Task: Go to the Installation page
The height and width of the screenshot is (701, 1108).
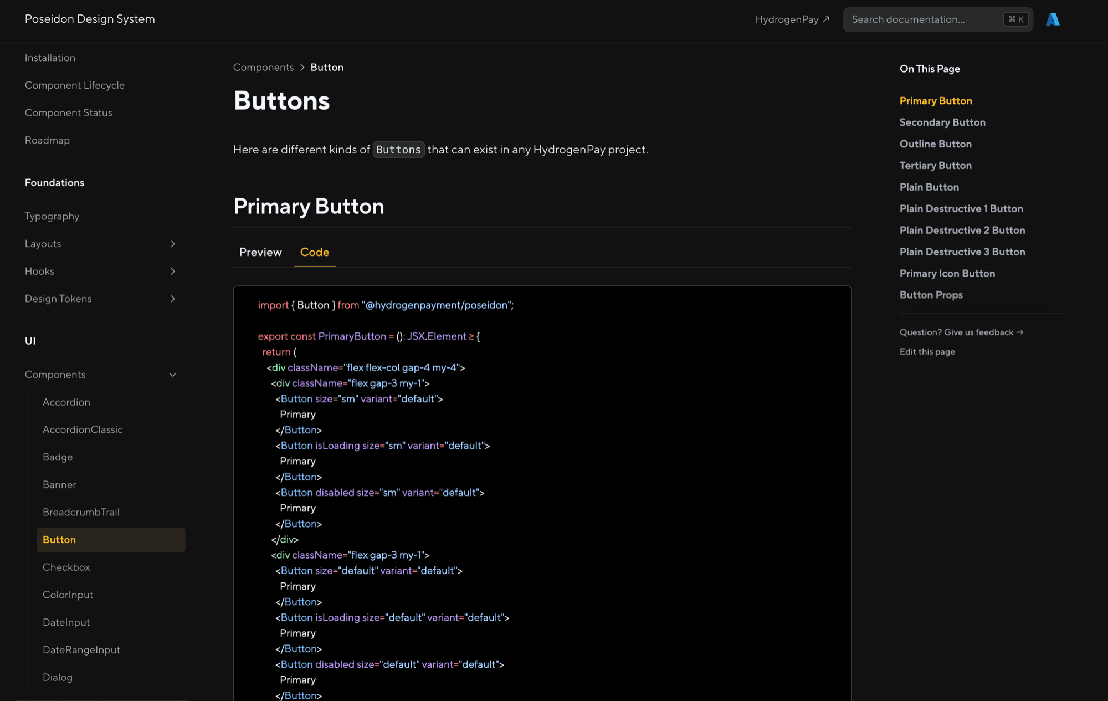Action: tap(50, 58)
